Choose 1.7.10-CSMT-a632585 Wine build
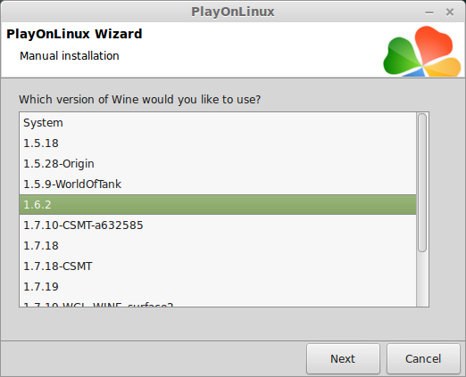466x377 pixels. pos(218,225)
